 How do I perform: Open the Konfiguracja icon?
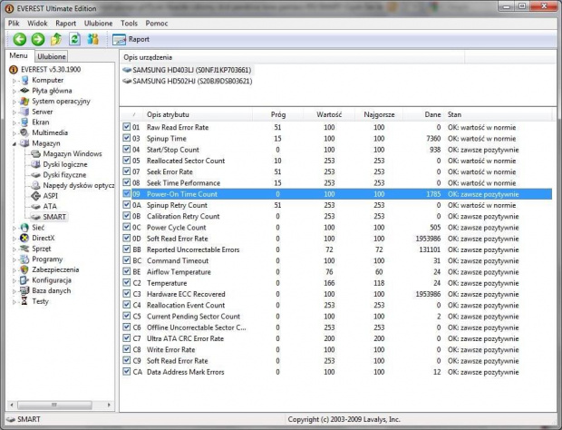(x=24, y=280)
